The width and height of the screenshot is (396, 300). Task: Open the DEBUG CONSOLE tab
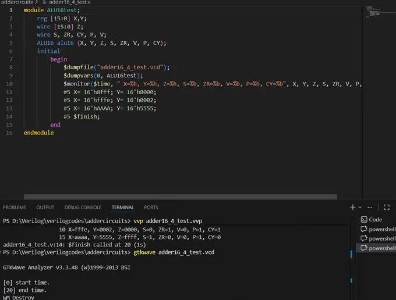pos(83,207)
